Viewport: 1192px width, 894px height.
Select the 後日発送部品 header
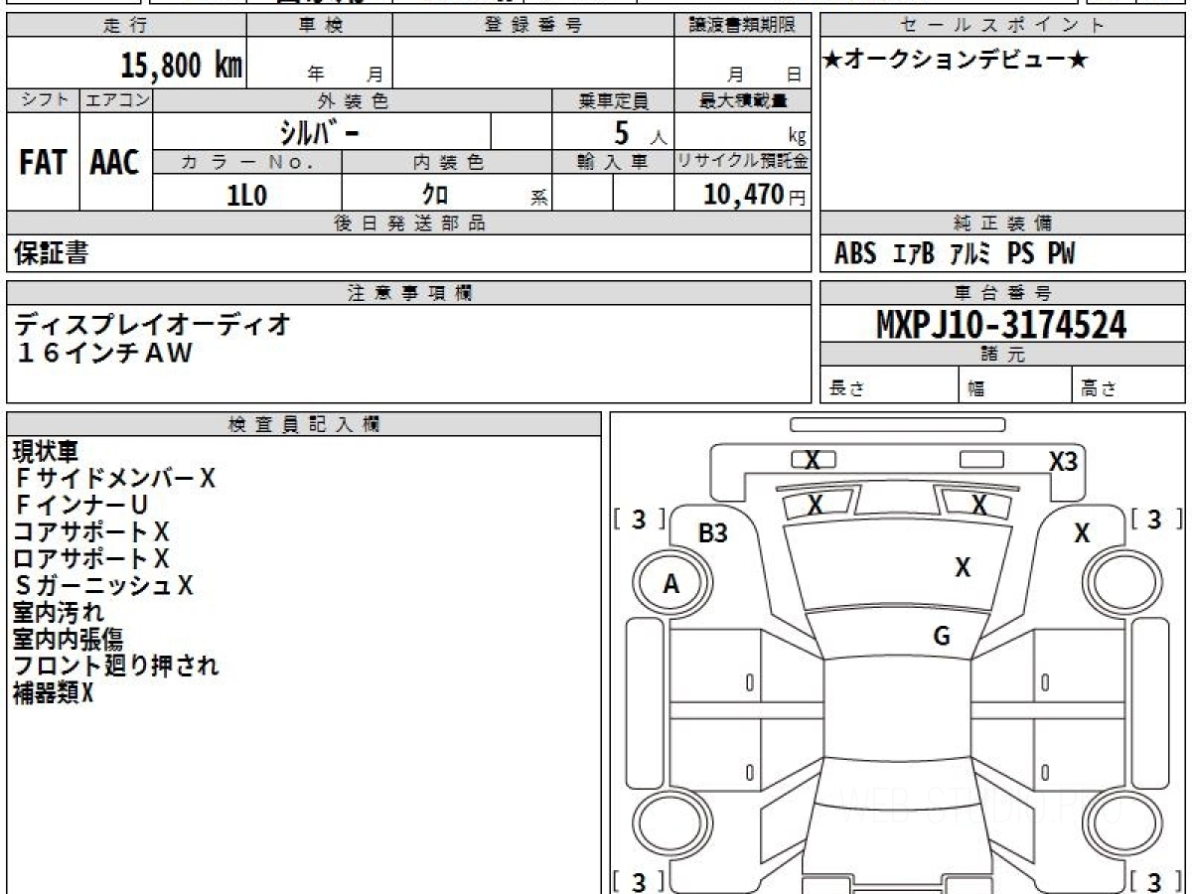408,223
